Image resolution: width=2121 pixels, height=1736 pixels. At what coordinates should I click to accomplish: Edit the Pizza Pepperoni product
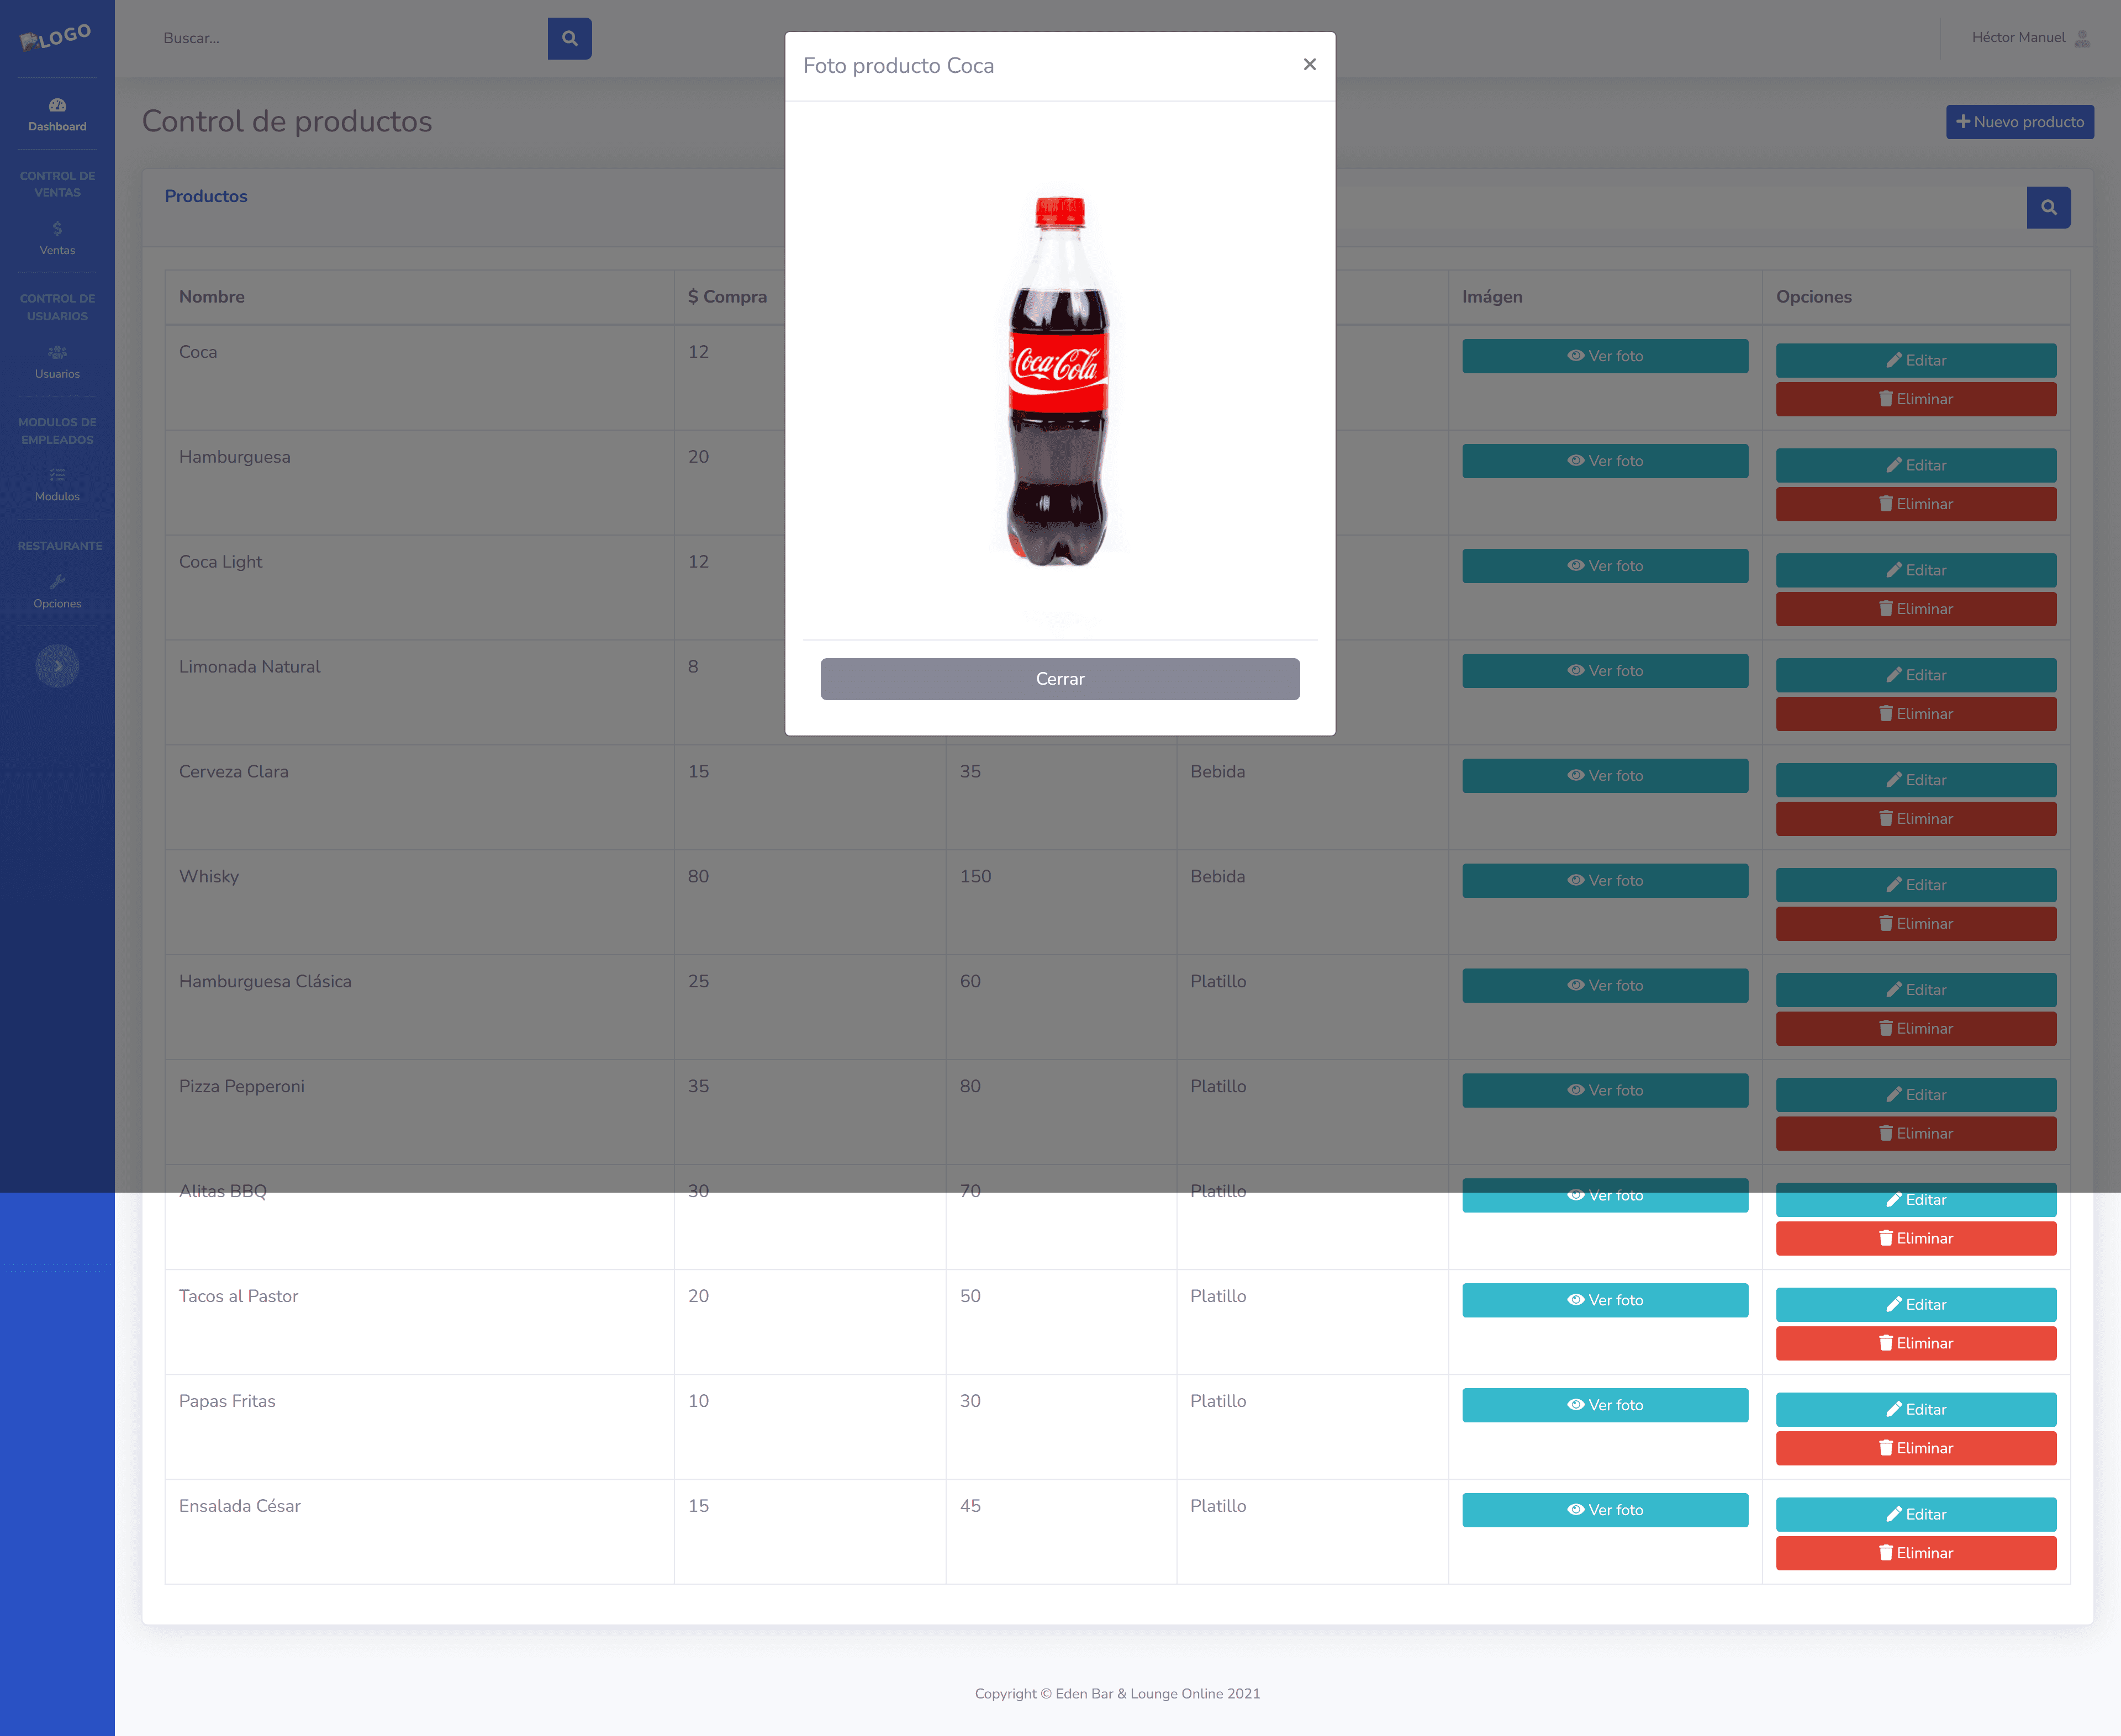pos(1916,1096)
